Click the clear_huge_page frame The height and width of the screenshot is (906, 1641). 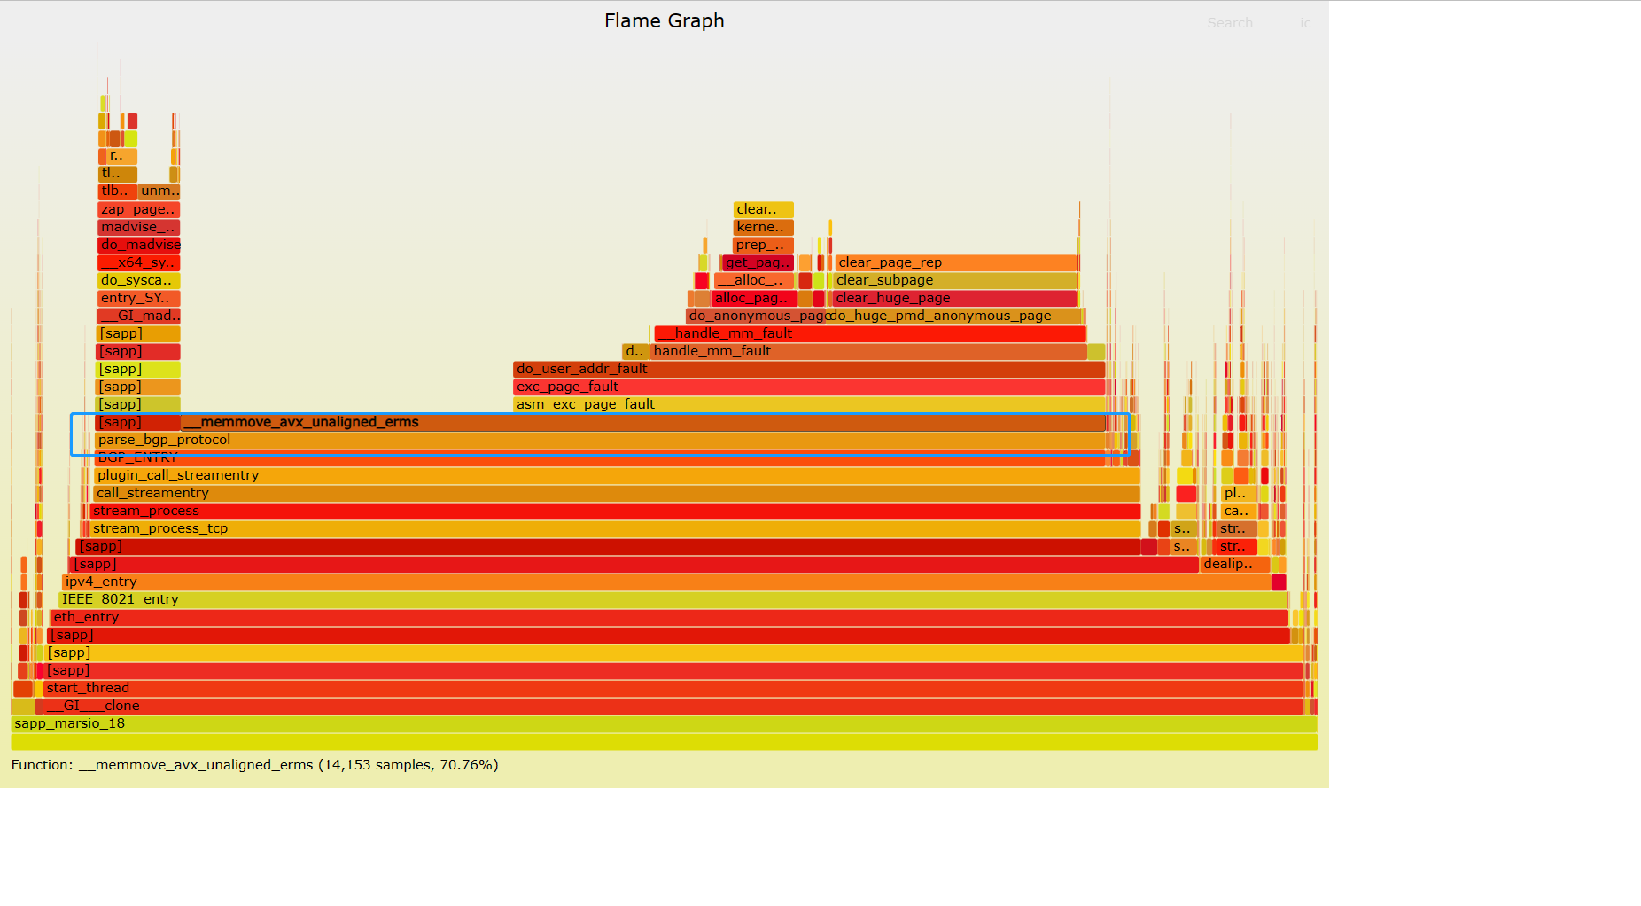(954, 298)
